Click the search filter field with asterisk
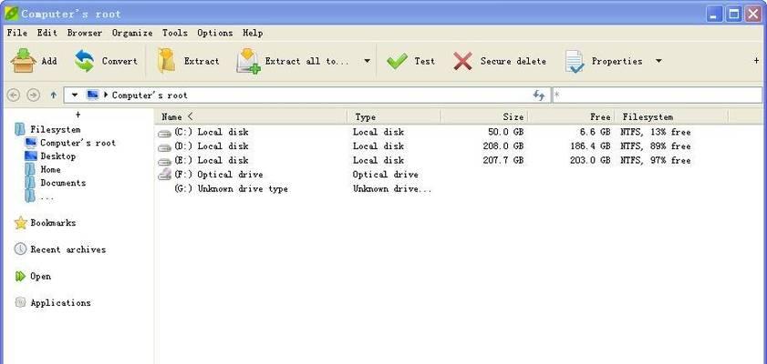 coord(658,96)
